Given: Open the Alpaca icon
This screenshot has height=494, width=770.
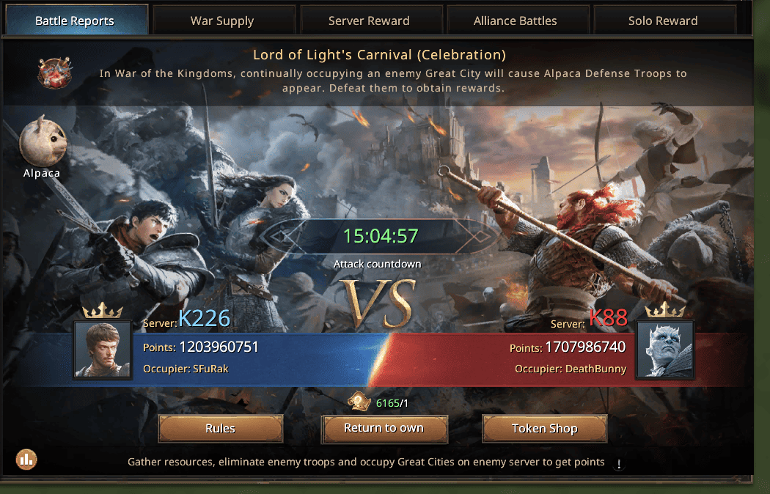Looking at the screenshot, I should 43,141.
